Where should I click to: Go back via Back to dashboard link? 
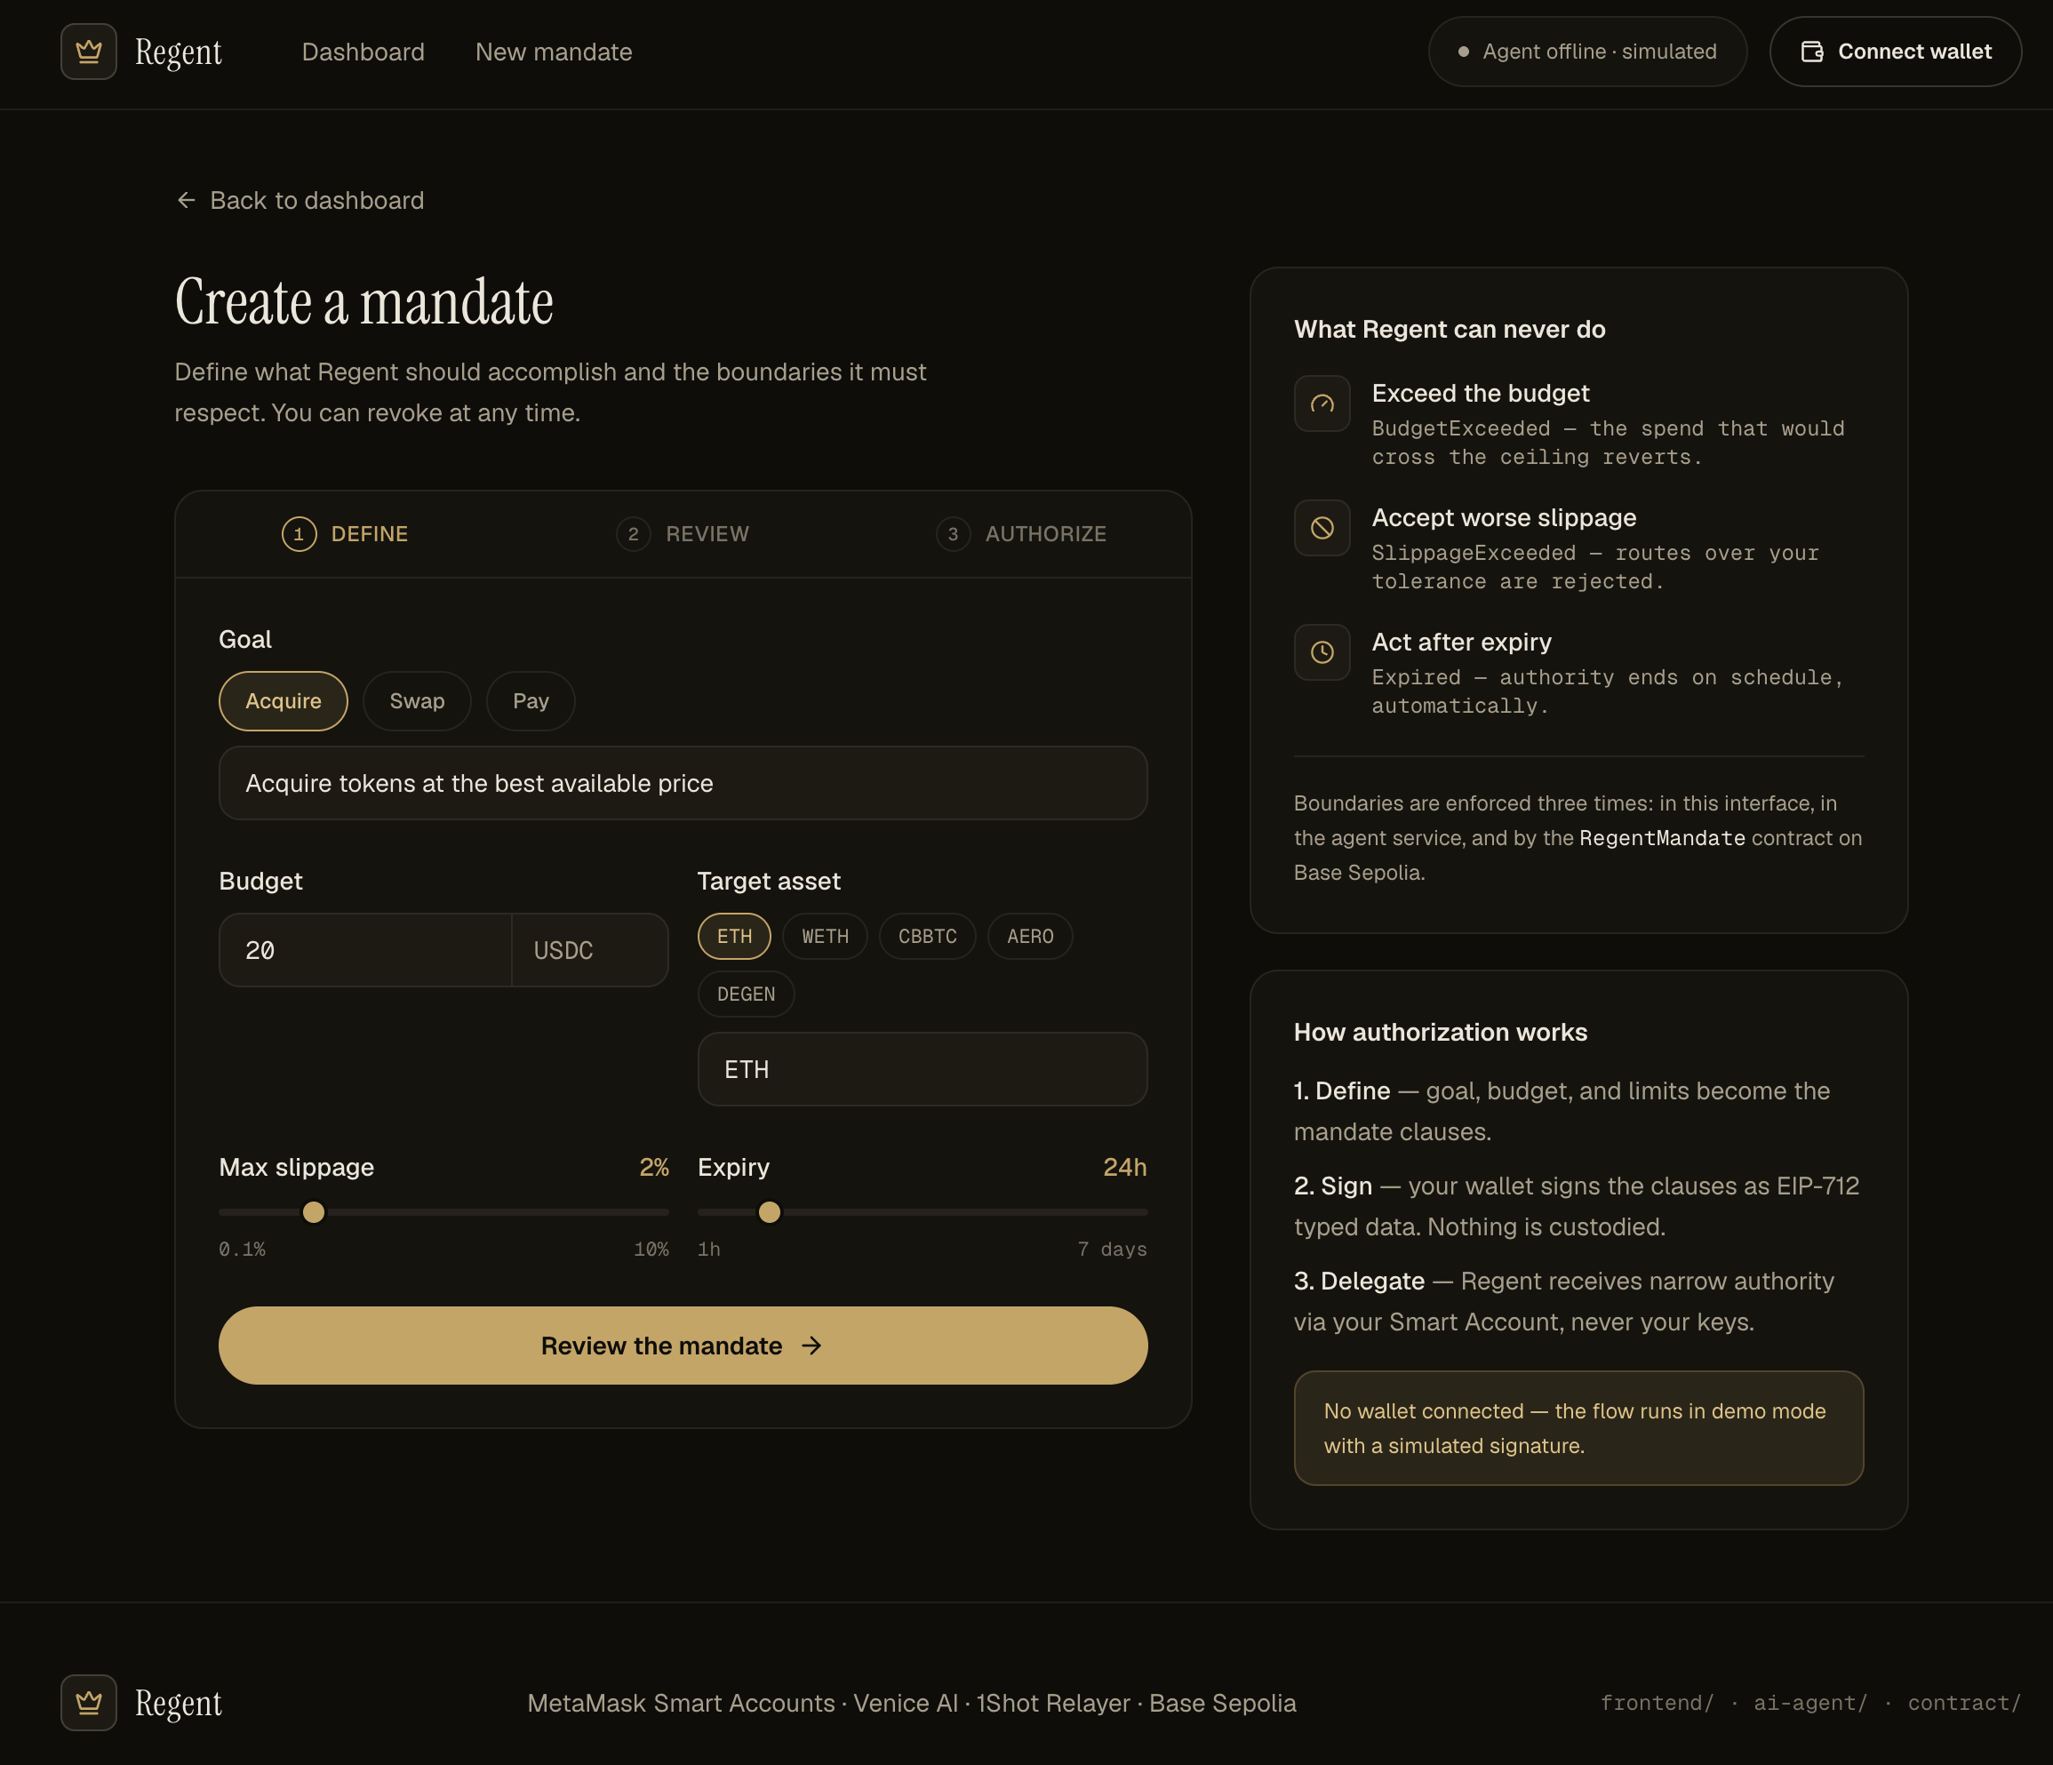click(x=300, y=200)
